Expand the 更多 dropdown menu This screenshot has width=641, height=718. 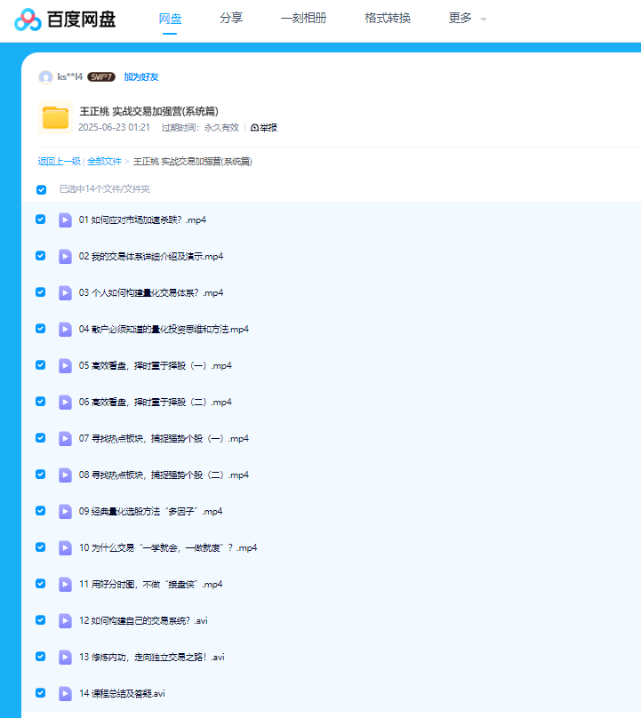[x=468, y=19]
